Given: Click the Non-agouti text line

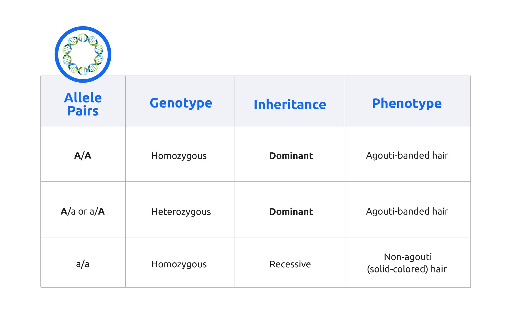Looking at the screenshot, I should (408, 257).
